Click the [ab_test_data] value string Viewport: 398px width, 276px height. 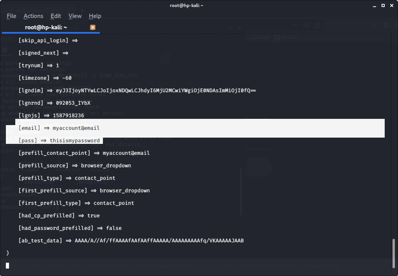159,240
